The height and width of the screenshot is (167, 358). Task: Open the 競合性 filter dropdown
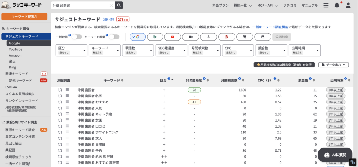coord(271,50)
